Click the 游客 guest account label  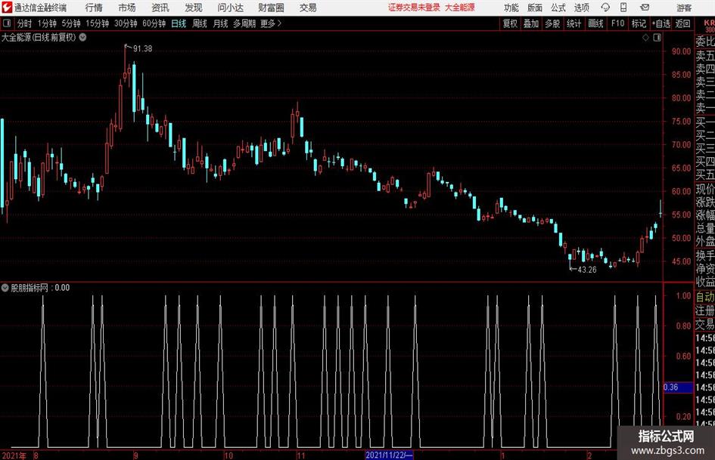tap(684, 8)
